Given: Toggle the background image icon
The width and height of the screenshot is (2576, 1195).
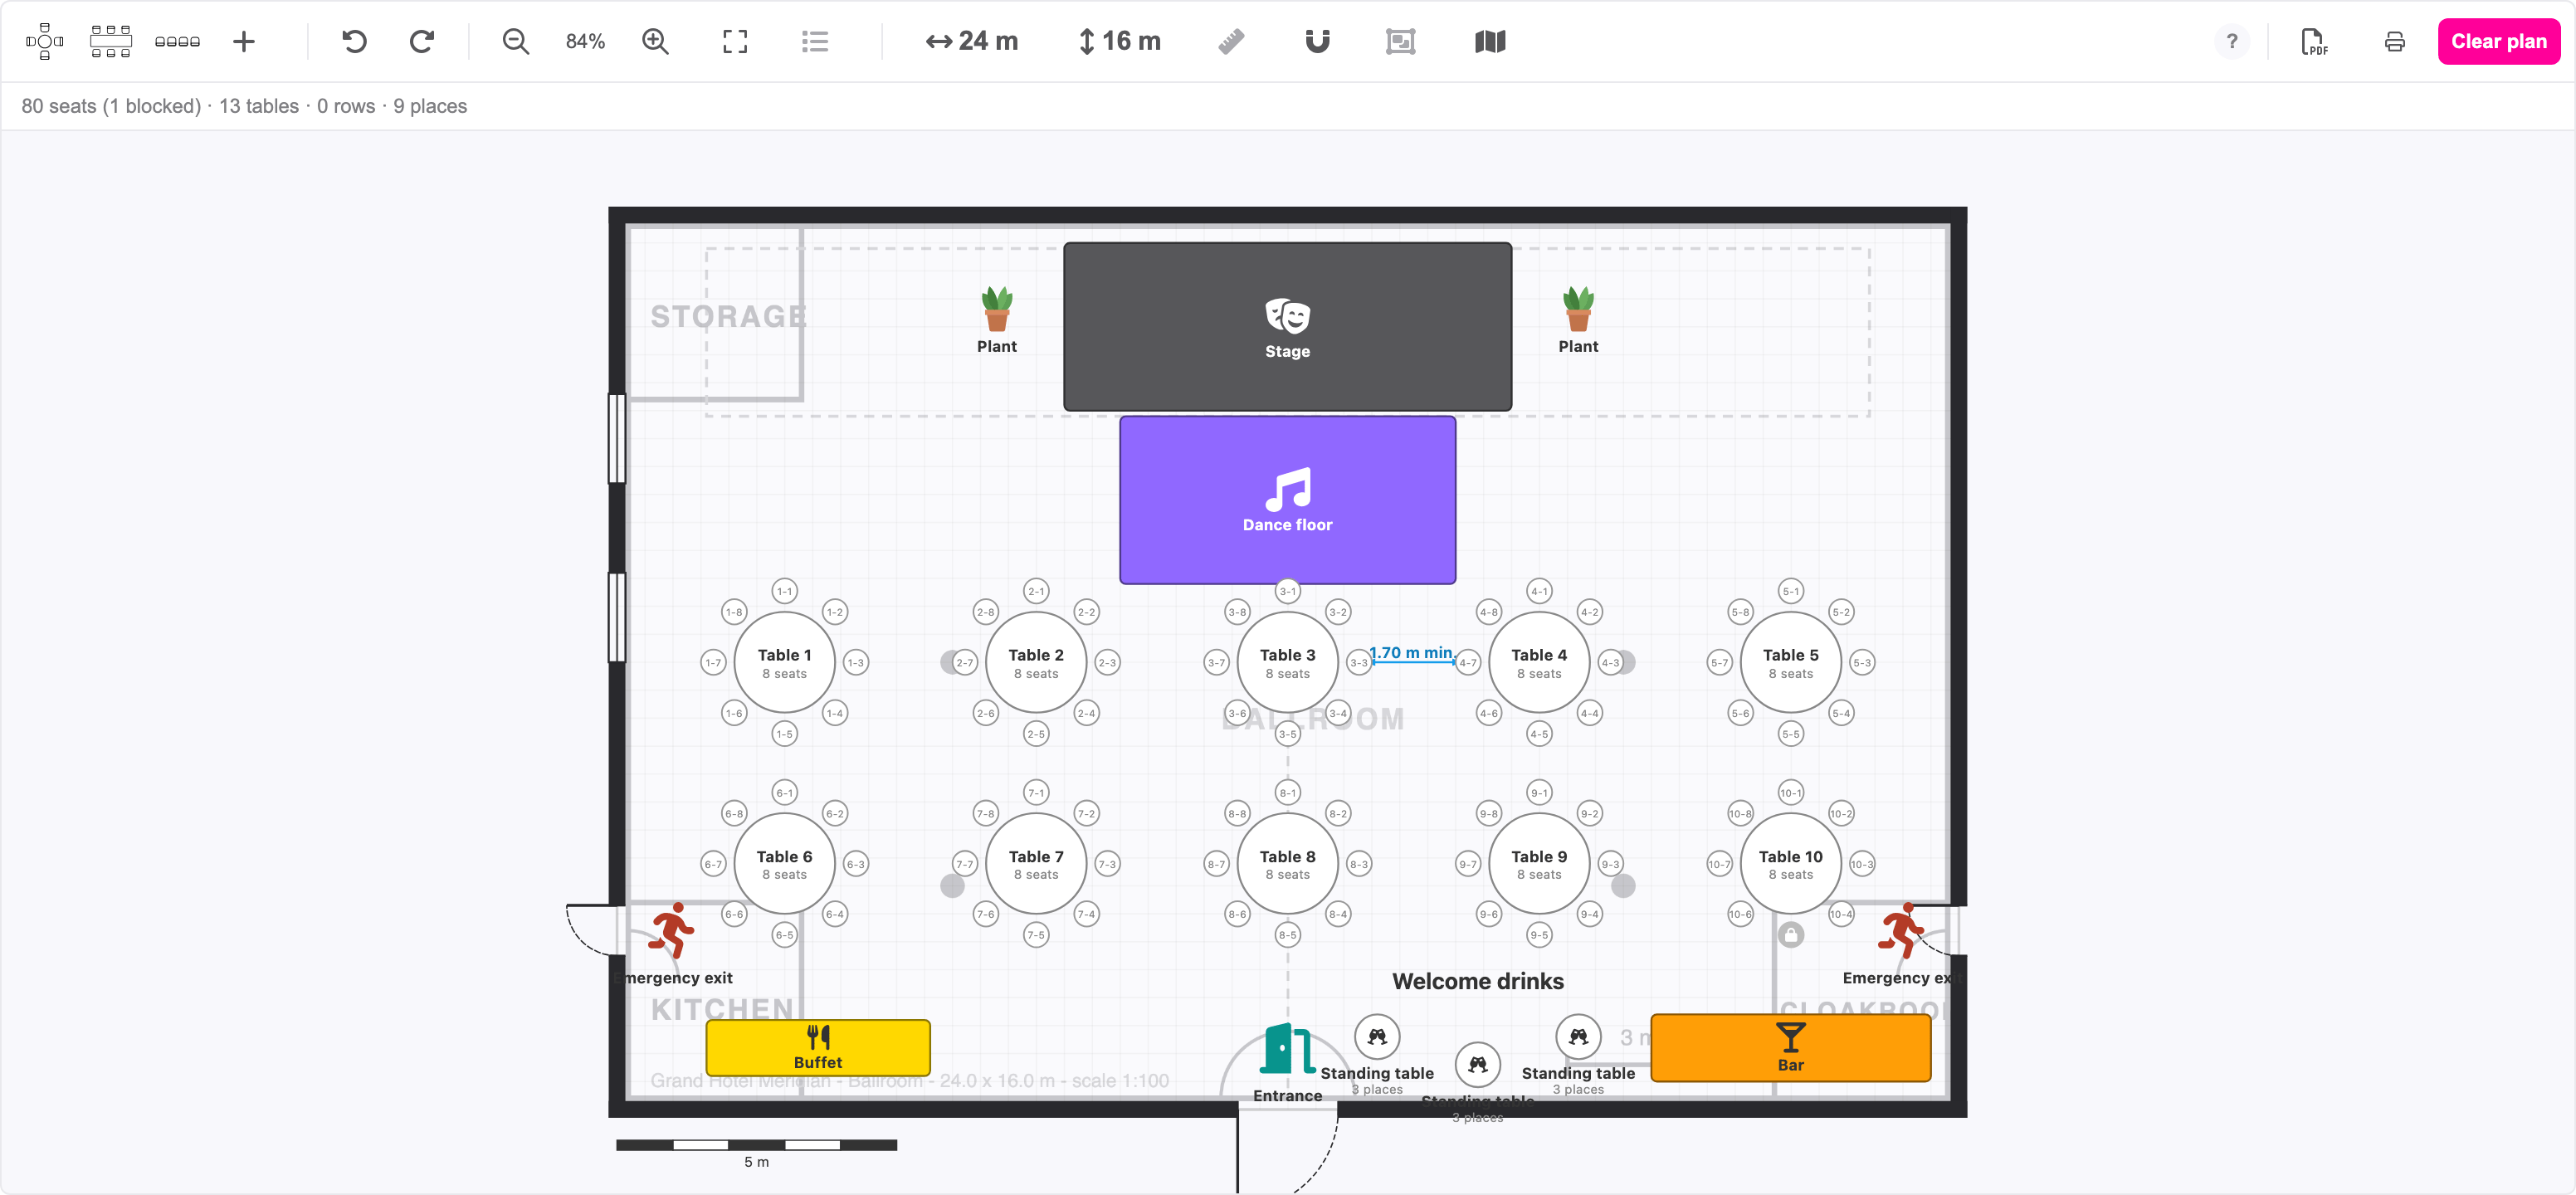Looking at the screenshot, I should 1401,41.
